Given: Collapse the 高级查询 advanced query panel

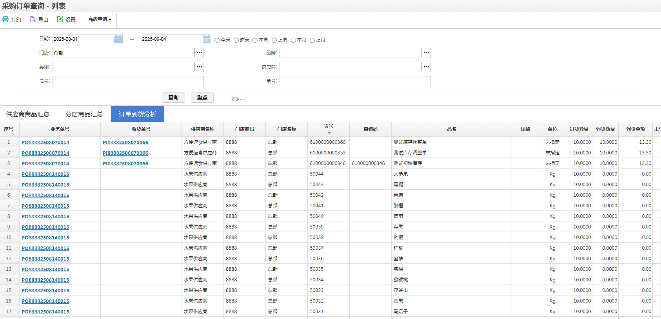Looking at the screenshot, I should pos(100,19).
